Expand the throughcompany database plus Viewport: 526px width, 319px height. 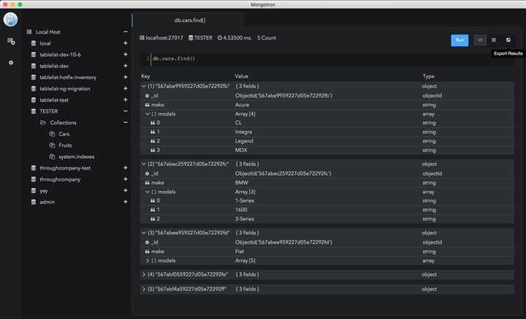pyautogui.click(x=126, y=179)
